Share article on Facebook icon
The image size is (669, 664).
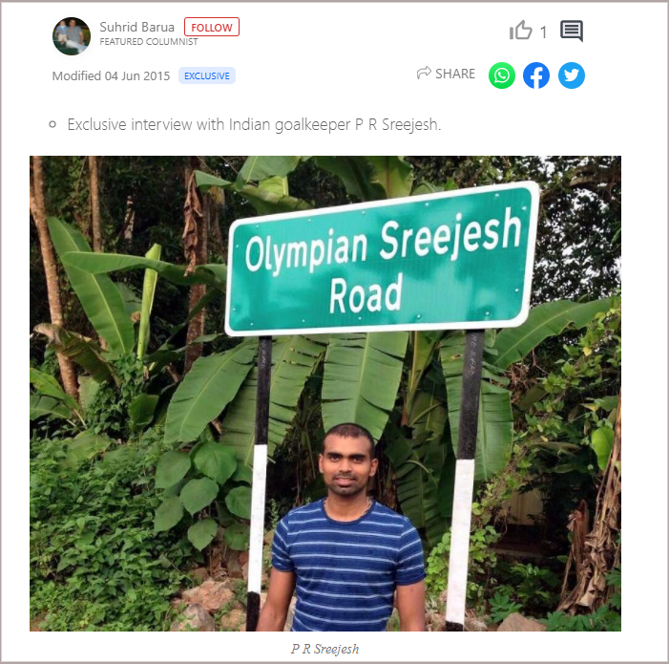[x=536, y=75]
